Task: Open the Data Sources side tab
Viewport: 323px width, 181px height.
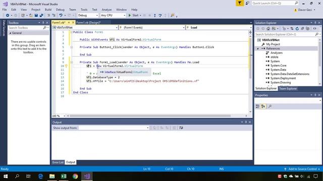Action: 4,28
